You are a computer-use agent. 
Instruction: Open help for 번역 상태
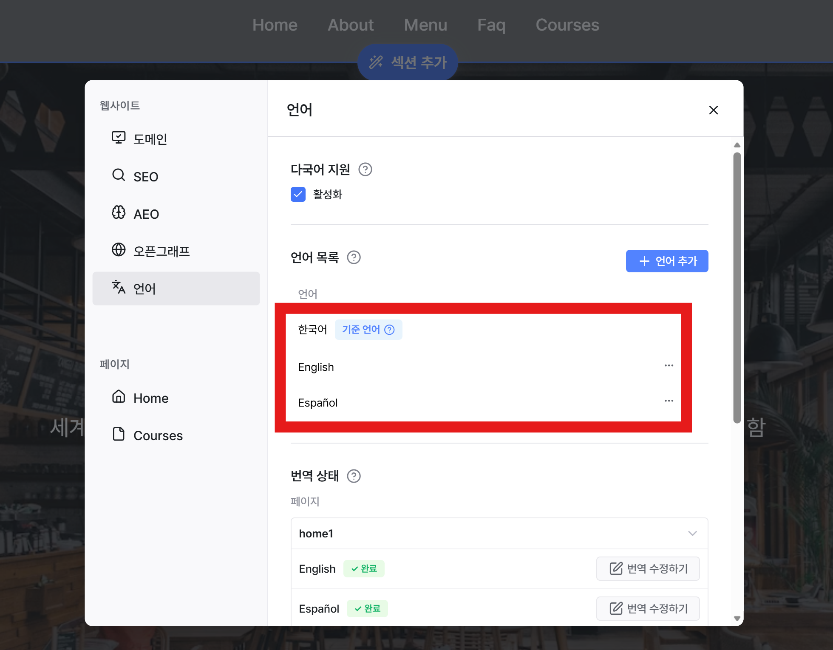click(x=354, y=476)
